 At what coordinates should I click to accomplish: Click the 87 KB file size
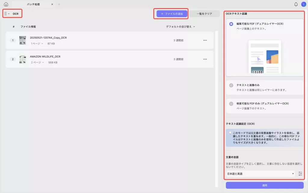click(x=51, y=43)
